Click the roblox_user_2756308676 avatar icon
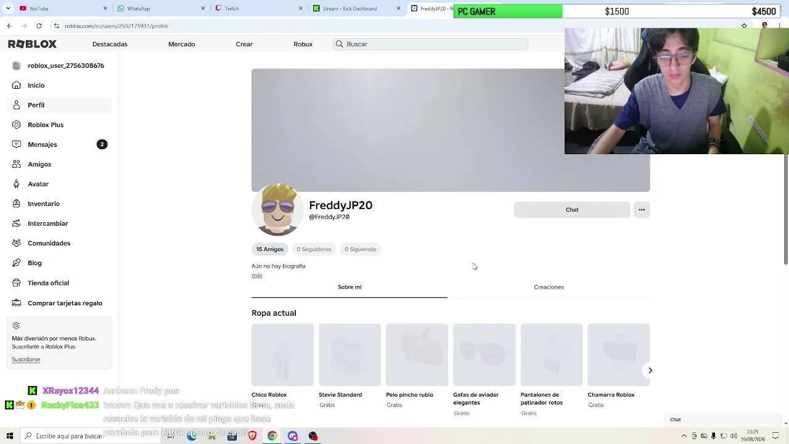The width and height of the screenshot is (789, 444). (17, 65)
